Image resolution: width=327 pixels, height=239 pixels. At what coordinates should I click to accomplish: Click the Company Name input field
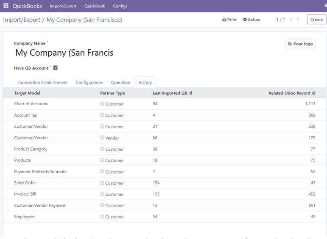(x=84, y=53)
